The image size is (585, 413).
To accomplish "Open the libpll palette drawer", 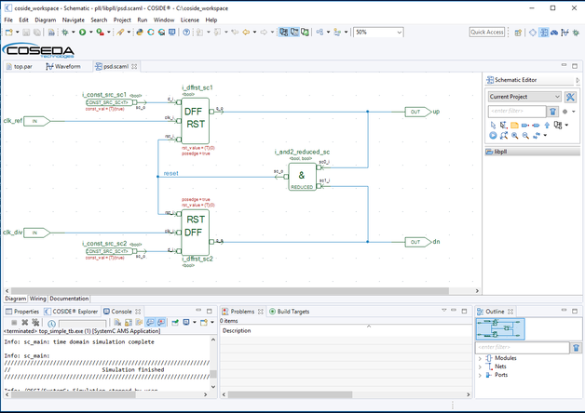I will (x=533, y=152).
